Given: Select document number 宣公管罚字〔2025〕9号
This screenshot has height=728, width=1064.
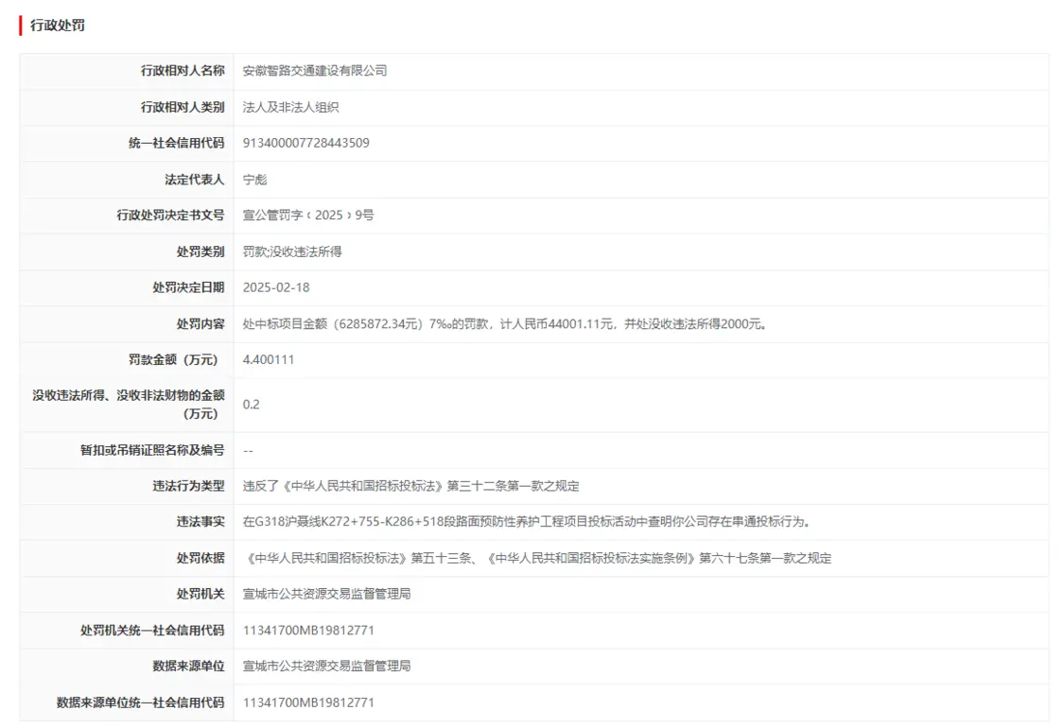Looking at the screenshot, I should click(x=308, y=216).
